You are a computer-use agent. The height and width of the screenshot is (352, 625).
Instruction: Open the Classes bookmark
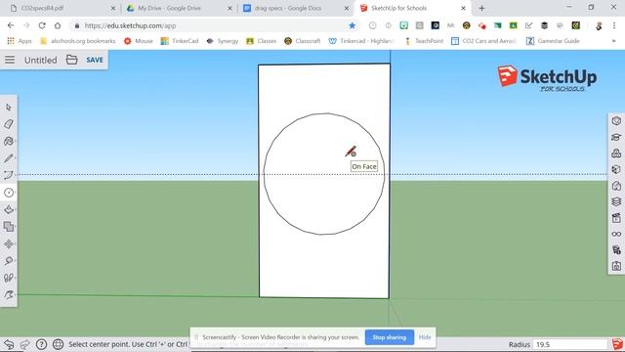262,41
